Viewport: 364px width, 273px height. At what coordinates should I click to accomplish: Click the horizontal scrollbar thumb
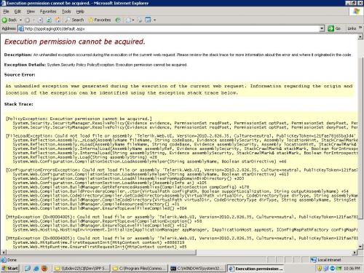(x=100, y=253)
